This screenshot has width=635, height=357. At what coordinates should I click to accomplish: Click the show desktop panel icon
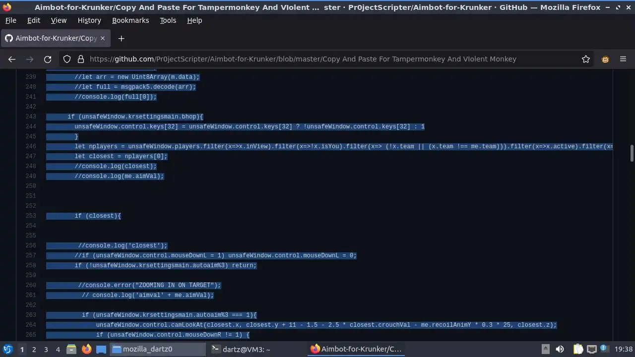point(101,349)
